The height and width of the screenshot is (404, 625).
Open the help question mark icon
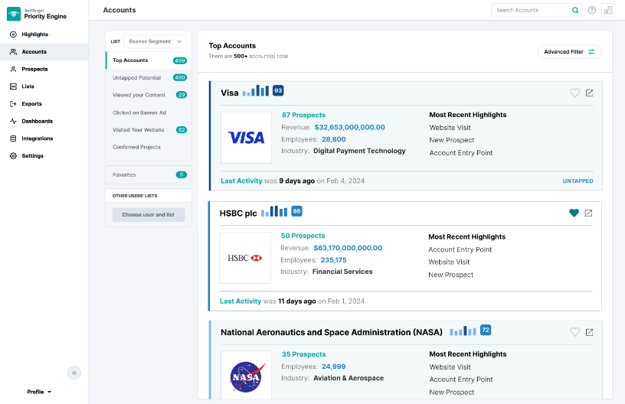click(x=592, y=11)
